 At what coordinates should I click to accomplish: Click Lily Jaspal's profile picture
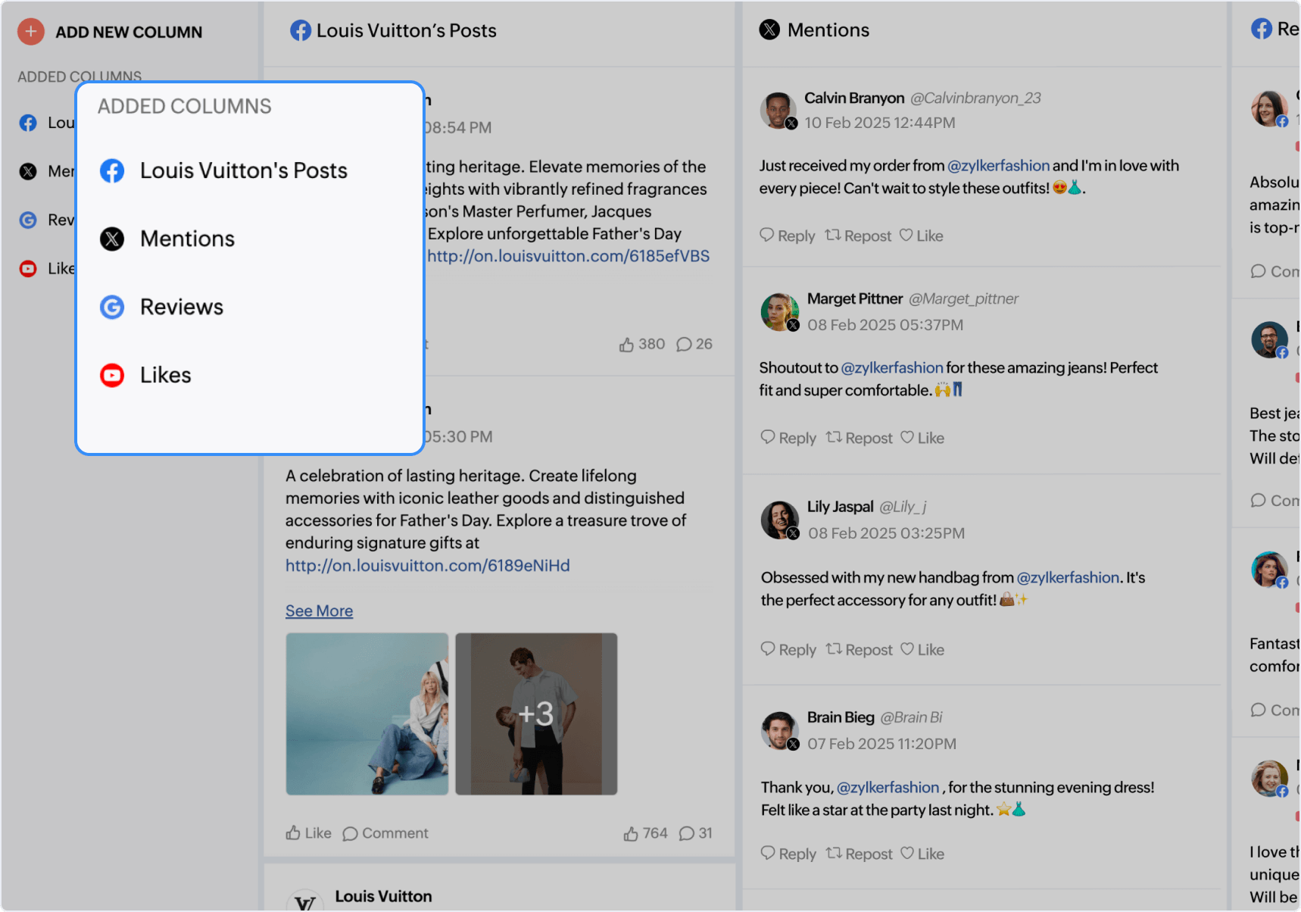point(779,520)
